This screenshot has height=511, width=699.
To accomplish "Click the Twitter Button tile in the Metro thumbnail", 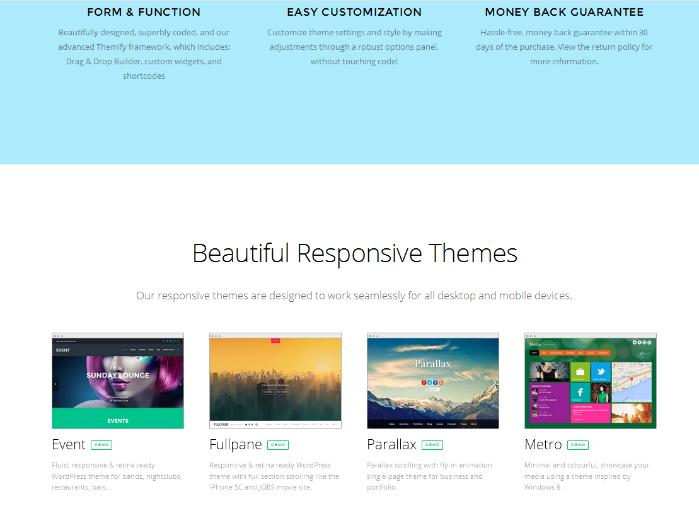I will tap(601, 372).
